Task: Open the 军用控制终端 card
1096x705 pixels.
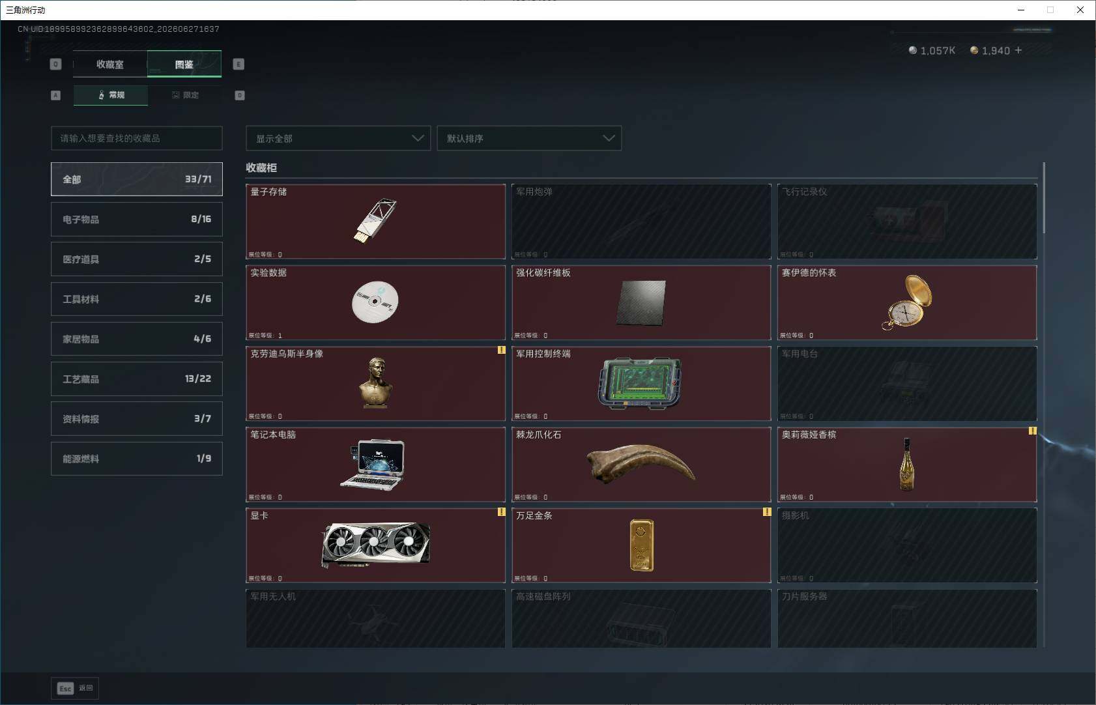Action: coord(641,383)
